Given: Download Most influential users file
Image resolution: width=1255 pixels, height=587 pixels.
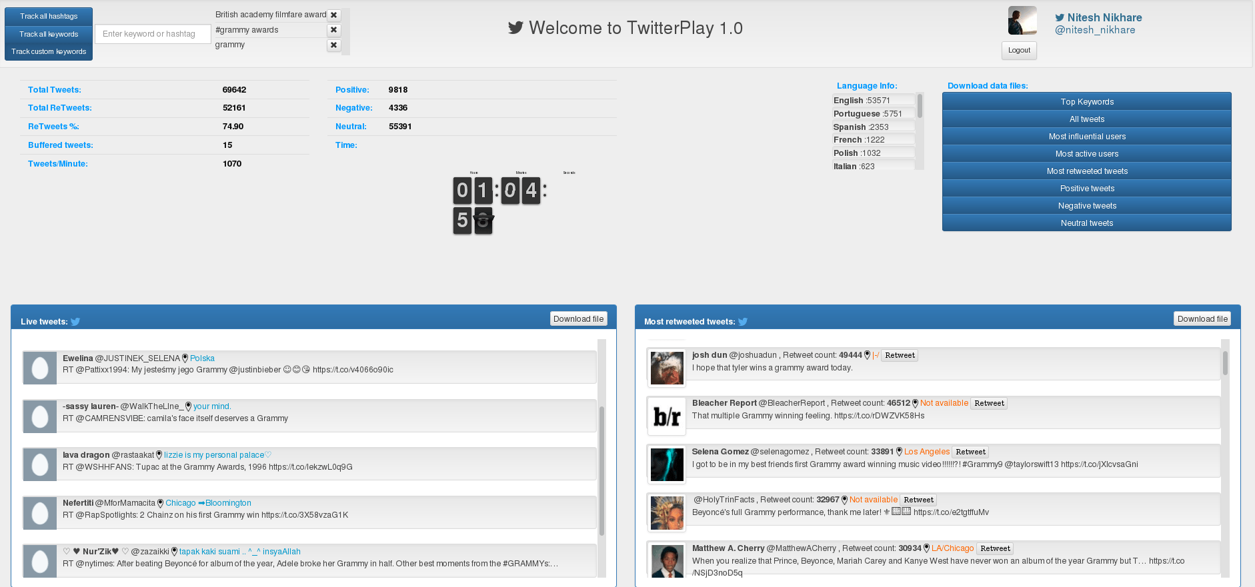Looking at the screenshot, I should point(1087,137).
